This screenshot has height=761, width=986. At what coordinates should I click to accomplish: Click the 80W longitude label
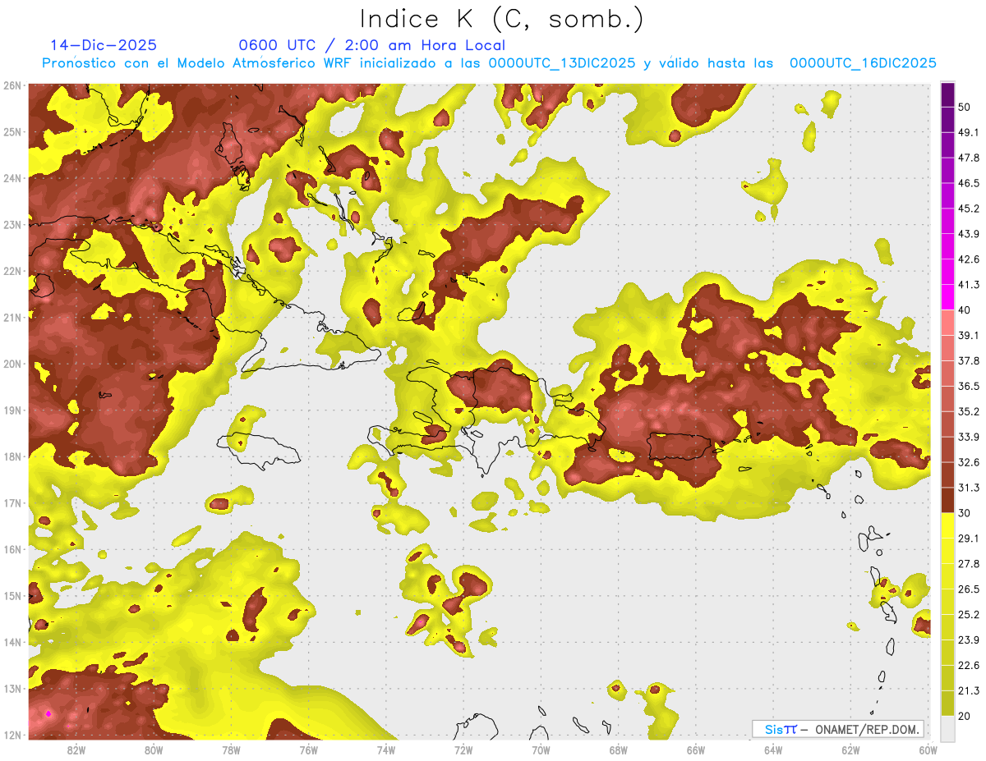pos(154,750)
